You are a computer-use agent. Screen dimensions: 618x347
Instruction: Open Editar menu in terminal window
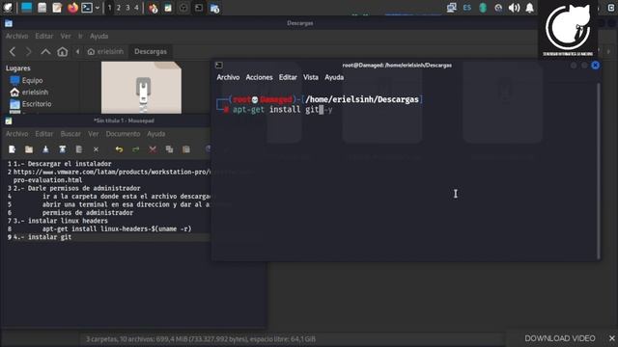pyautogui.click(x=288, y=77)
